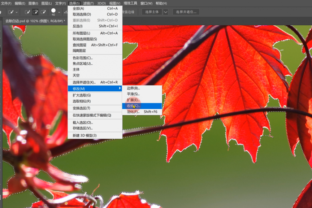Choose 收缩(C)... from the 修改 submenu
Image resolution: width=312 pixels, height=208 pixels.
point(133,106)
